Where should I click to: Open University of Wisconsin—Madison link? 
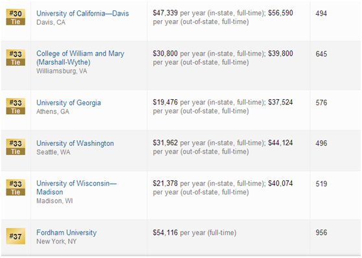77,187
